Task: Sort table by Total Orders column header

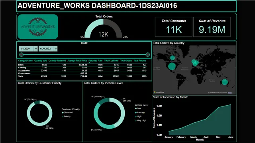Action: [126, 61]
